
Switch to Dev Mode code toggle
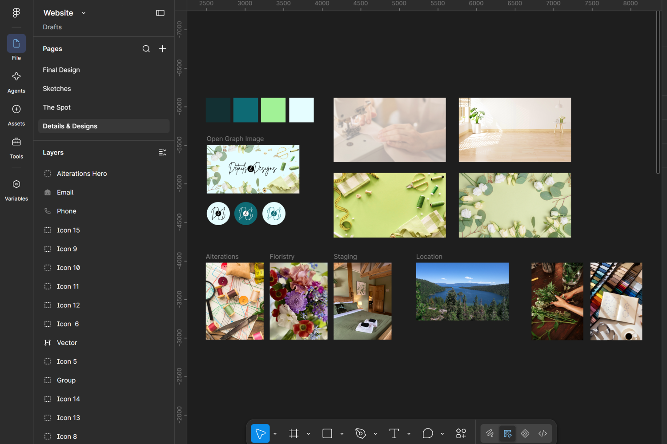coord(542,433)
